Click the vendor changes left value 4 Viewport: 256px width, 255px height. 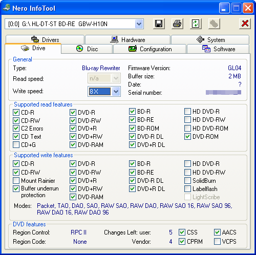170,242
